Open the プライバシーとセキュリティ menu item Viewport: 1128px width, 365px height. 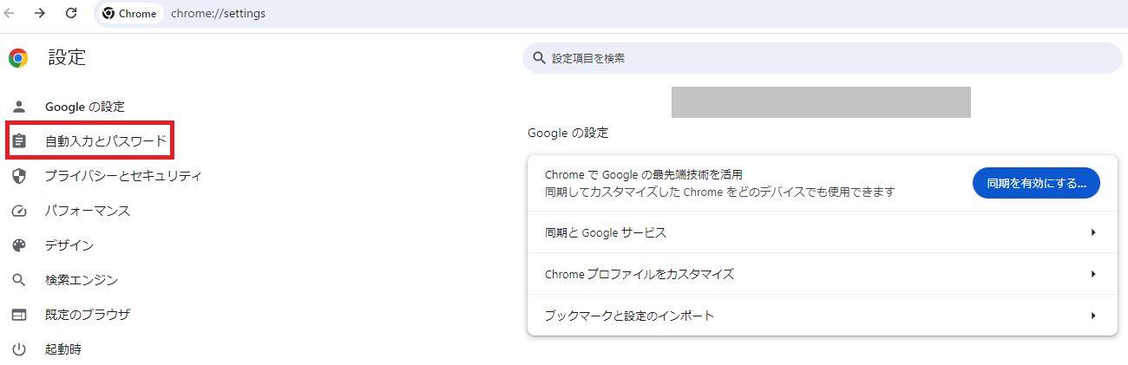coord(123,176)
